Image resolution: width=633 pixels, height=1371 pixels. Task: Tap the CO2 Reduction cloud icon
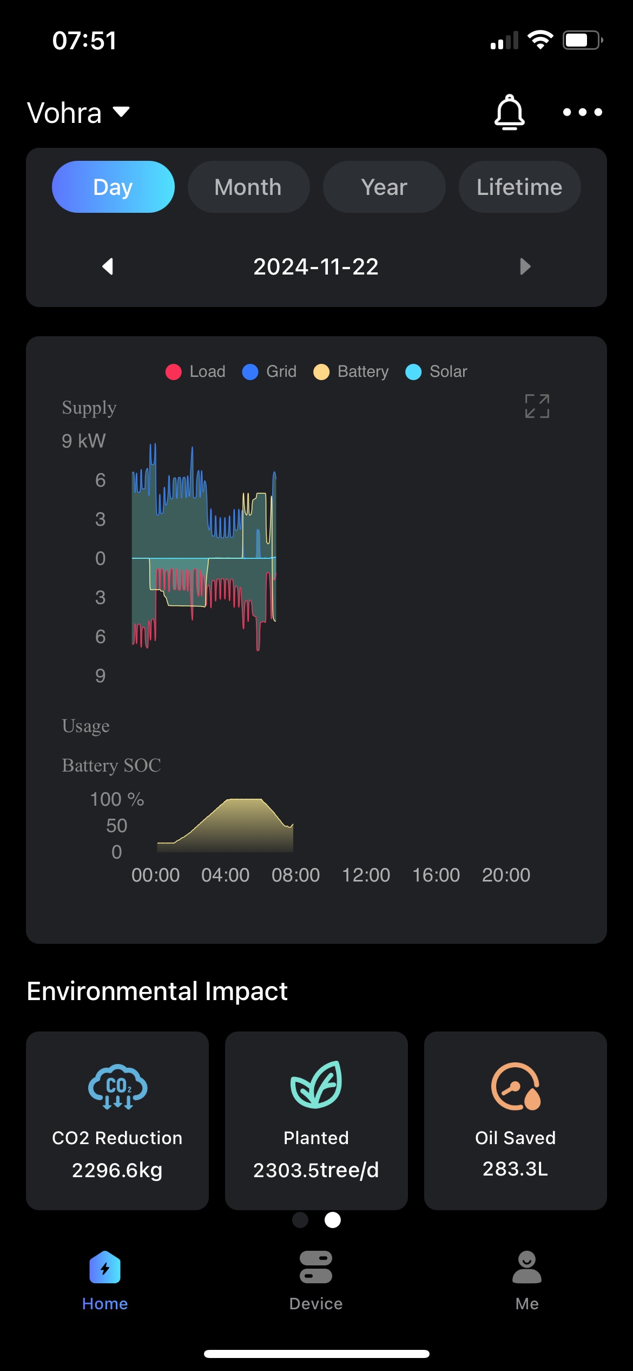(117, 1086)
